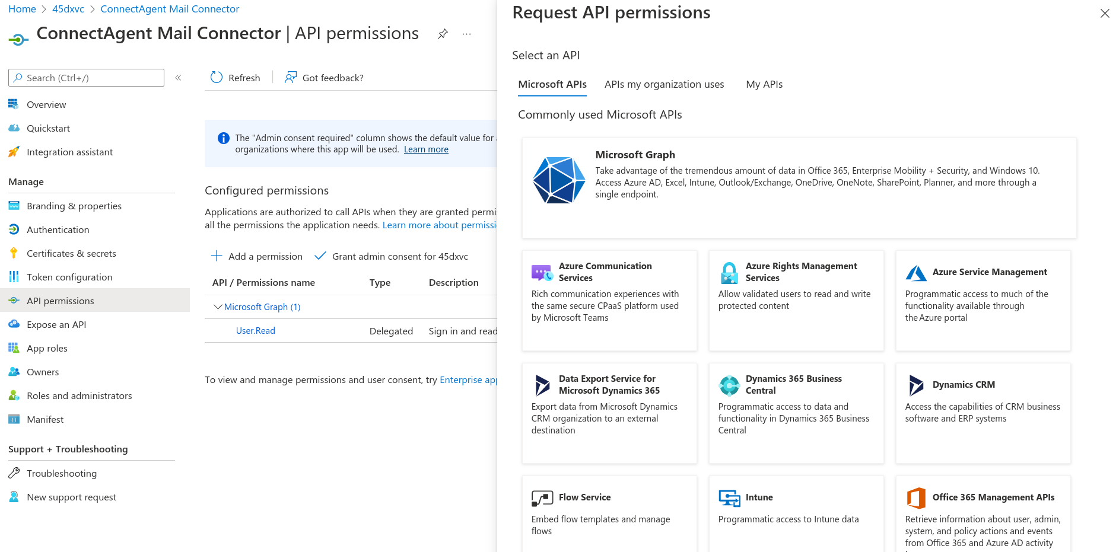Click the Token configuration bars icon

pyautogui.click(x=14, y=277)
